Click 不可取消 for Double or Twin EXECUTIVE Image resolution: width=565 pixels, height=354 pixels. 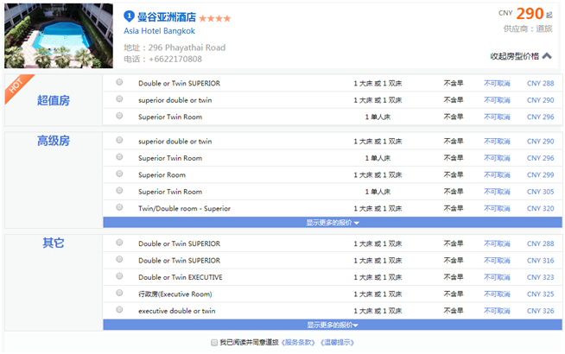pyautogui.click(x=497, y=277)
